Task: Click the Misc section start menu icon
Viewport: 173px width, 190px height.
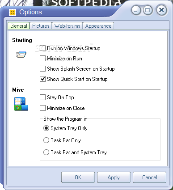Action: pyautogui.click(x=21, y=104)
